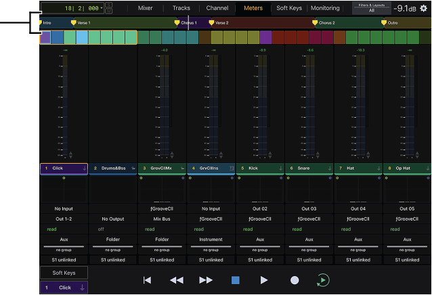Image resolution: width=432 pixels, height=295 pixels.
Task: Open Out 05 input selector on Op Hat strip
Action: click(x=407, y=209)
